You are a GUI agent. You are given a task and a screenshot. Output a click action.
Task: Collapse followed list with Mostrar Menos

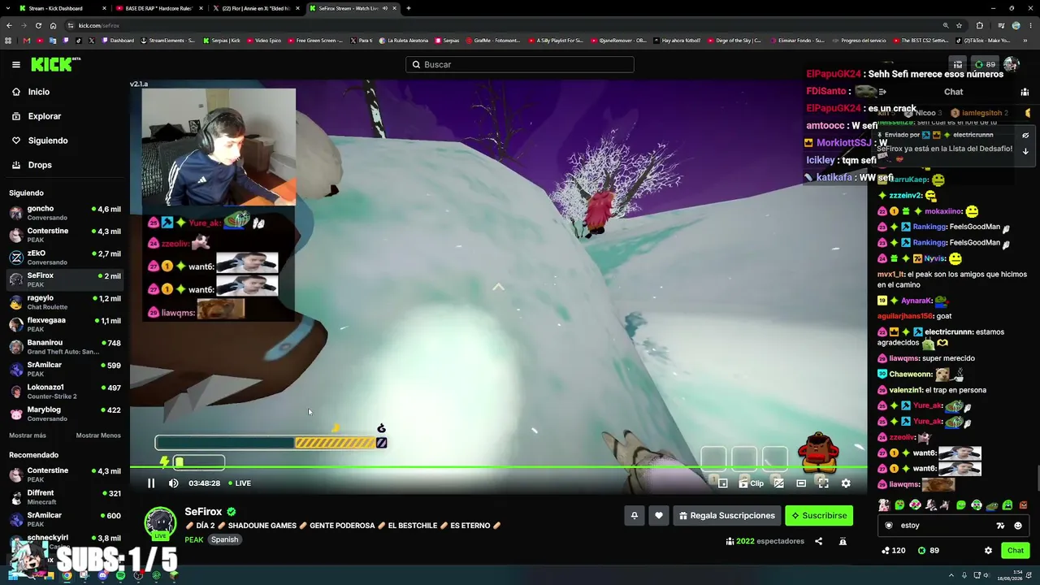point(98,435)
